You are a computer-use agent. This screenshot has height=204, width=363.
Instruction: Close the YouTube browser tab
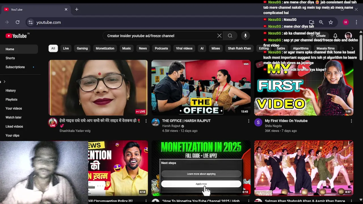point(66,9)
